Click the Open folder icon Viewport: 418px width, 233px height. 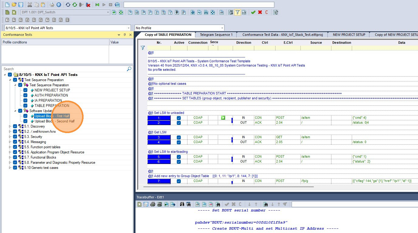tap(14, 5)
